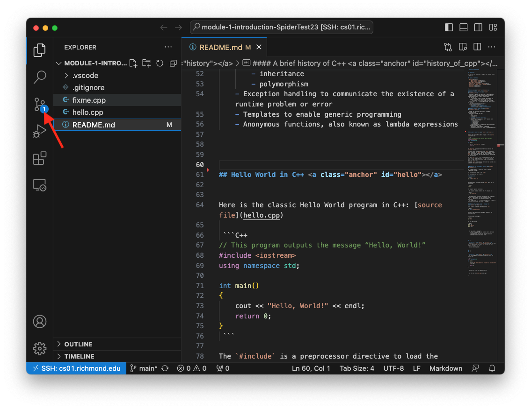
Task: Open Source Control view with badge
Action: pos(40,105)
